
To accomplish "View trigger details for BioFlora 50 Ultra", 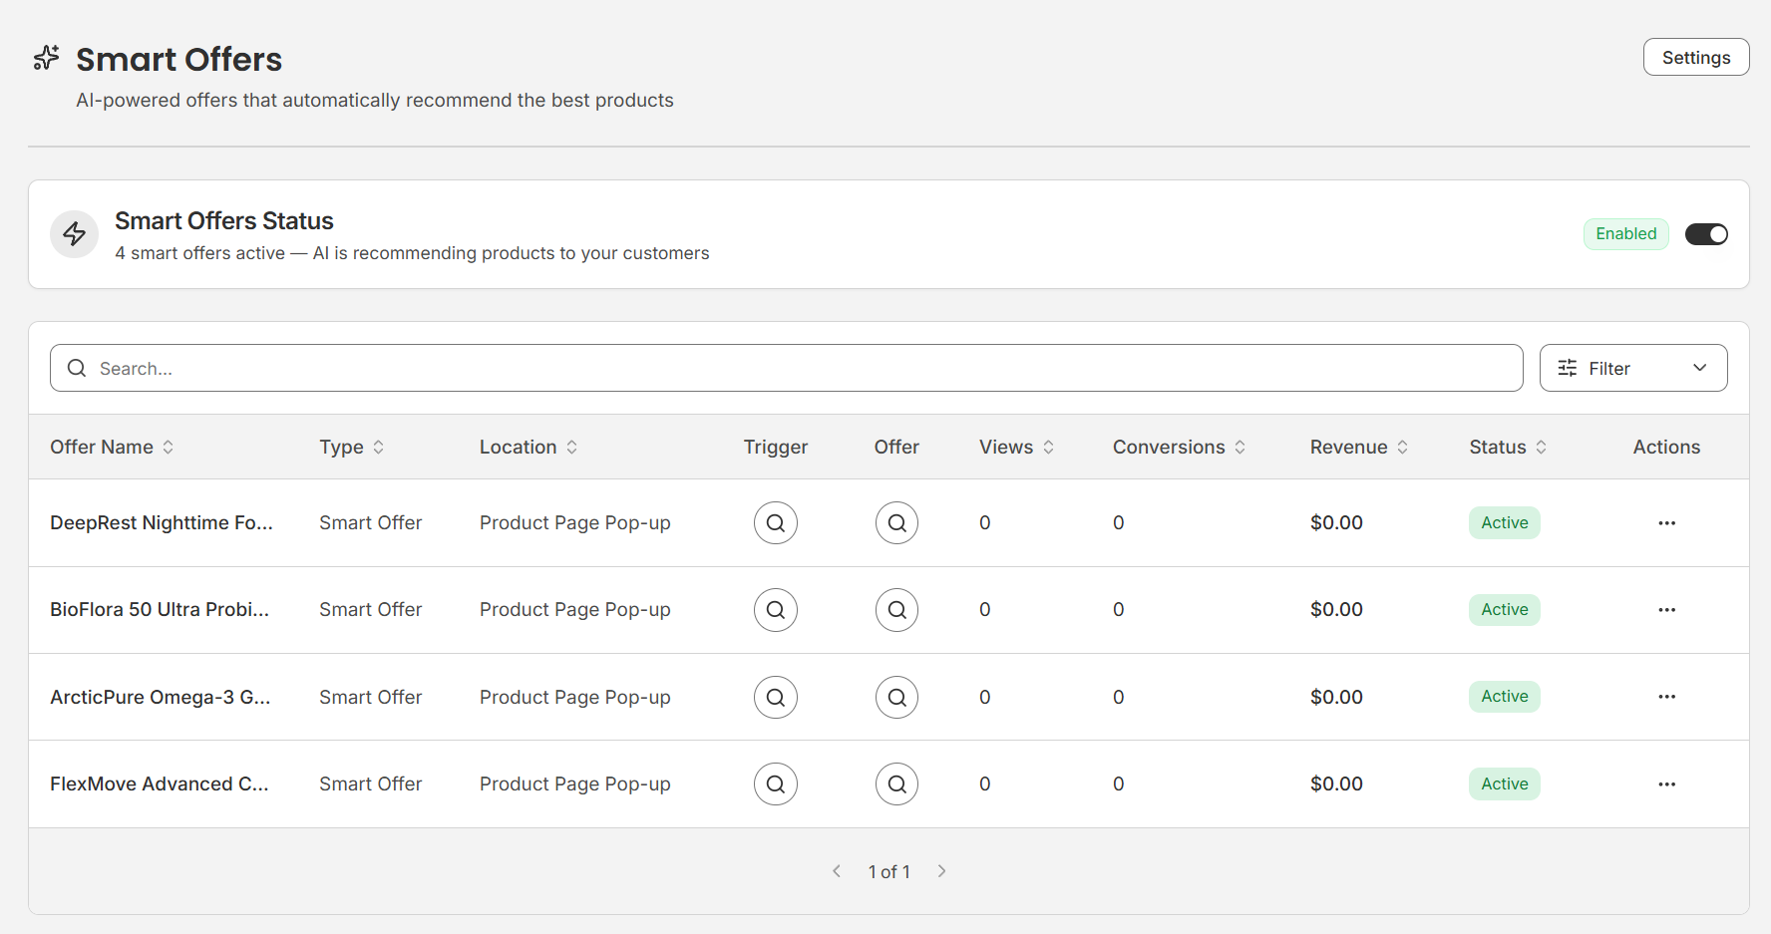I will tap(776, 609).
